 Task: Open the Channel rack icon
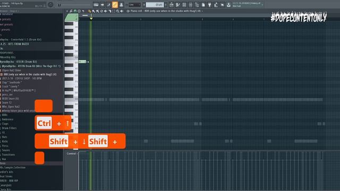[x=184, y=5]
